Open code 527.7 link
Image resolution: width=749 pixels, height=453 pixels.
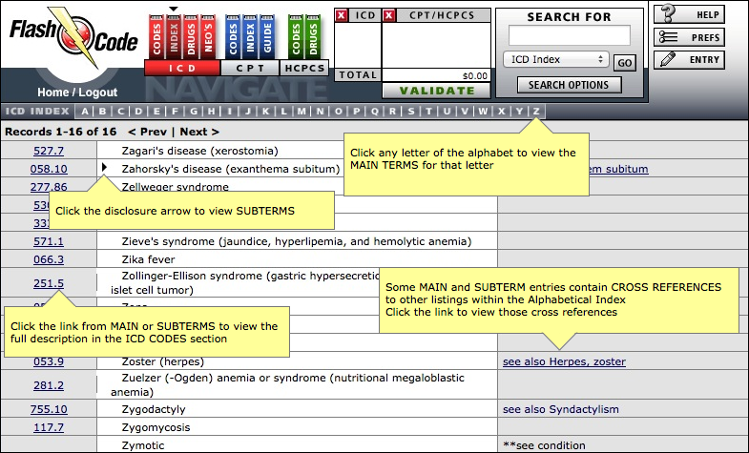(49, 151)
